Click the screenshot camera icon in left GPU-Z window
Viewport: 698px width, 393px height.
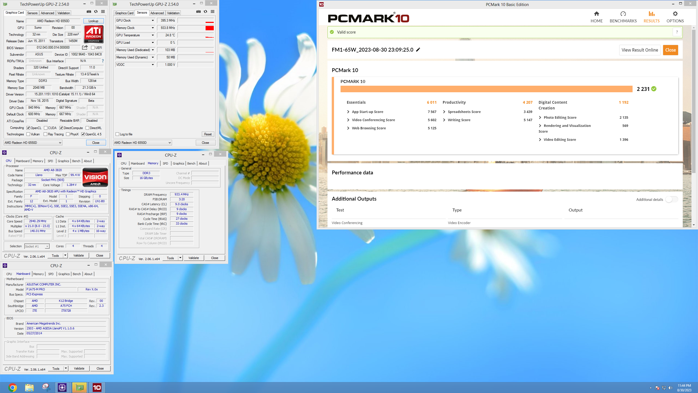[x=89, y=11]
